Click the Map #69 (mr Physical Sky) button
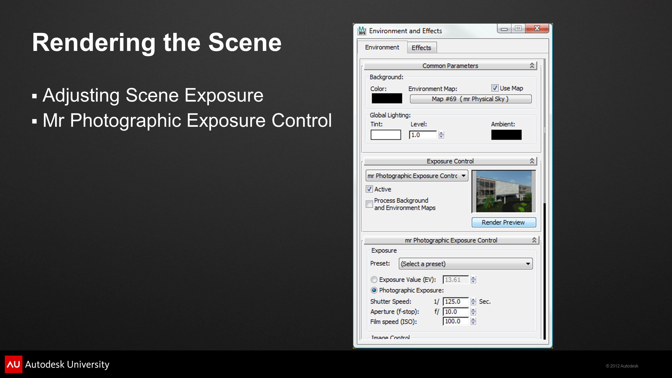672x378 pixels. 471,99
